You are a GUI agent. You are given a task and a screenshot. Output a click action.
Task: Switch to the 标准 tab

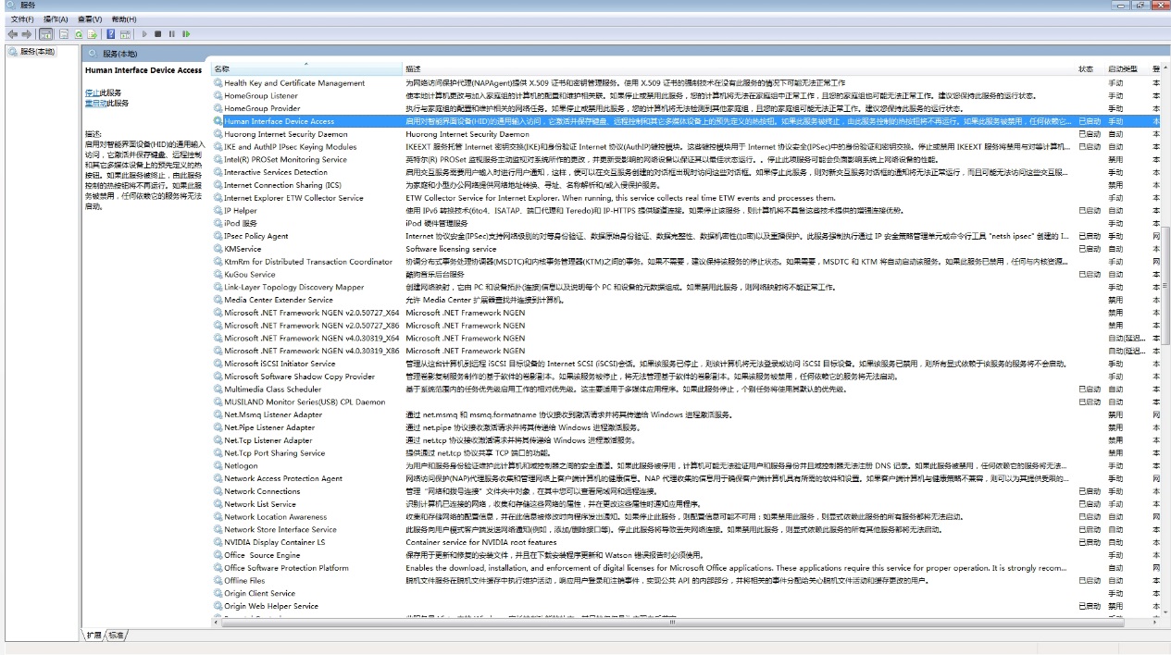[x=116, y=636]
